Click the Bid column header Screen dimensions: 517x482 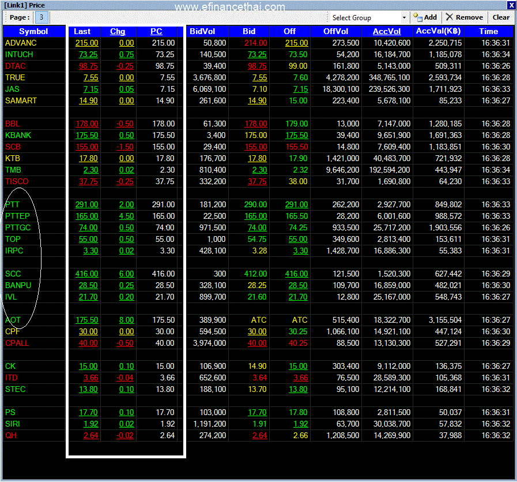pos(249,31)
